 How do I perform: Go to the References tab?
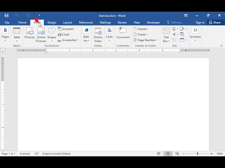coord(86,22)
